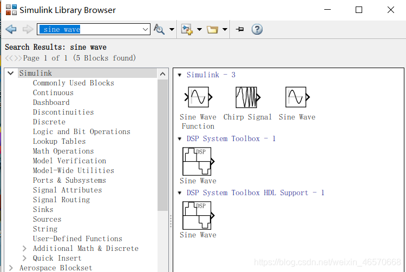
Task: Pin the library browser with pin icon
Action: tap(240, 29)
